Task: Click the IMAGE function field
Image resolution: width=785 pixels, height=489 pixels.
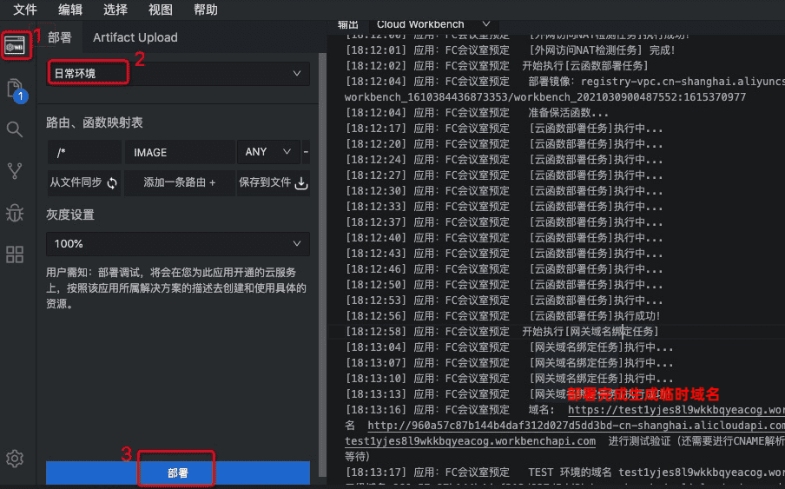Action: pos(179,152)
